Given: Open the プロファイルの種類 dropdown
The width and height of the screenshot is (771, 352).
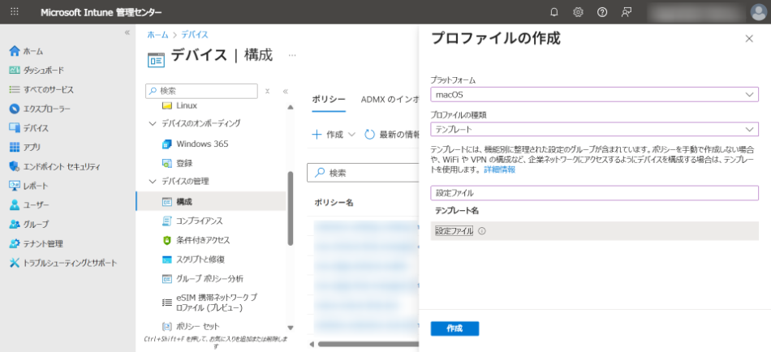Looking at the screenshot, I should tap(594, 129).
